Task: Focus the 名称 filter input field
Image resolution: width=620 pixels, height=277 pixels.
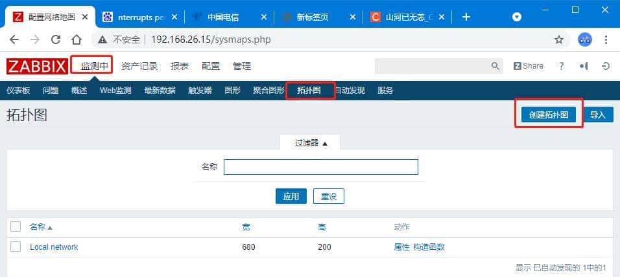Action: 321,167
